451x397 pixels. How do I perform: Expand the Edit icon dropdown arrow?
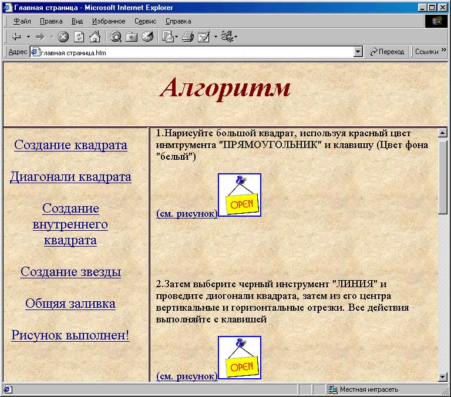point(216,37)
